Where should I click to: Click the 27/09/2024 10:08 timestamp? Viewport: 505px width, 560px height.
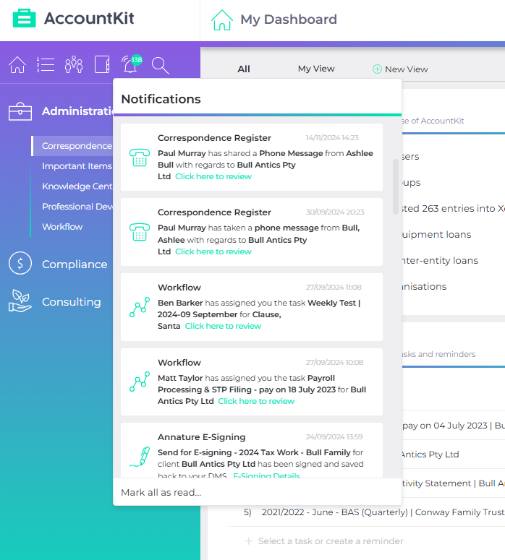(x=334, y=362)
